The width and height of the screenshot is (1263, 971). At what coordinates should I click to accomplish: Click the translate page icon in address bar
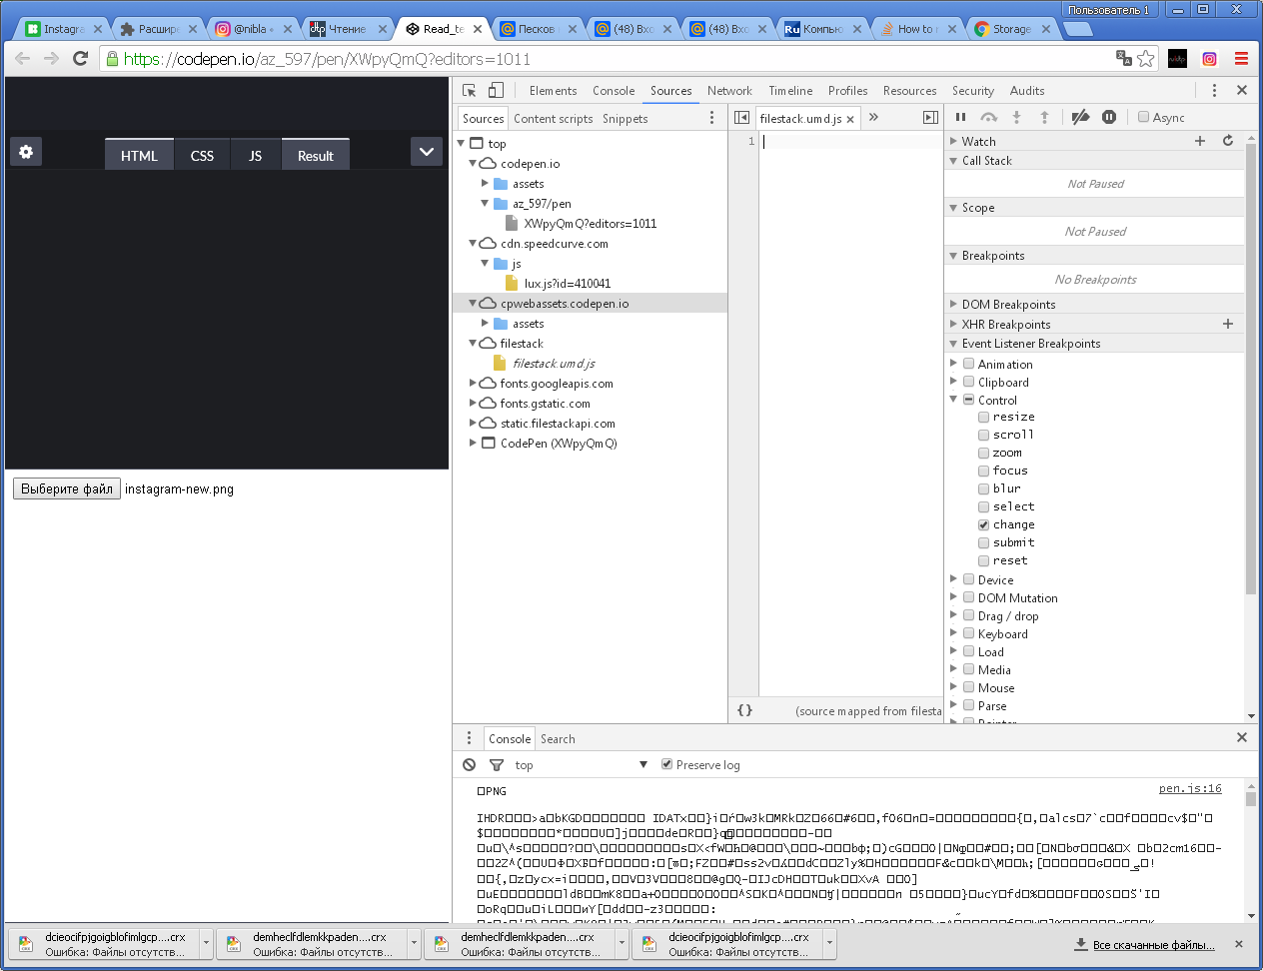[1124, 59]
